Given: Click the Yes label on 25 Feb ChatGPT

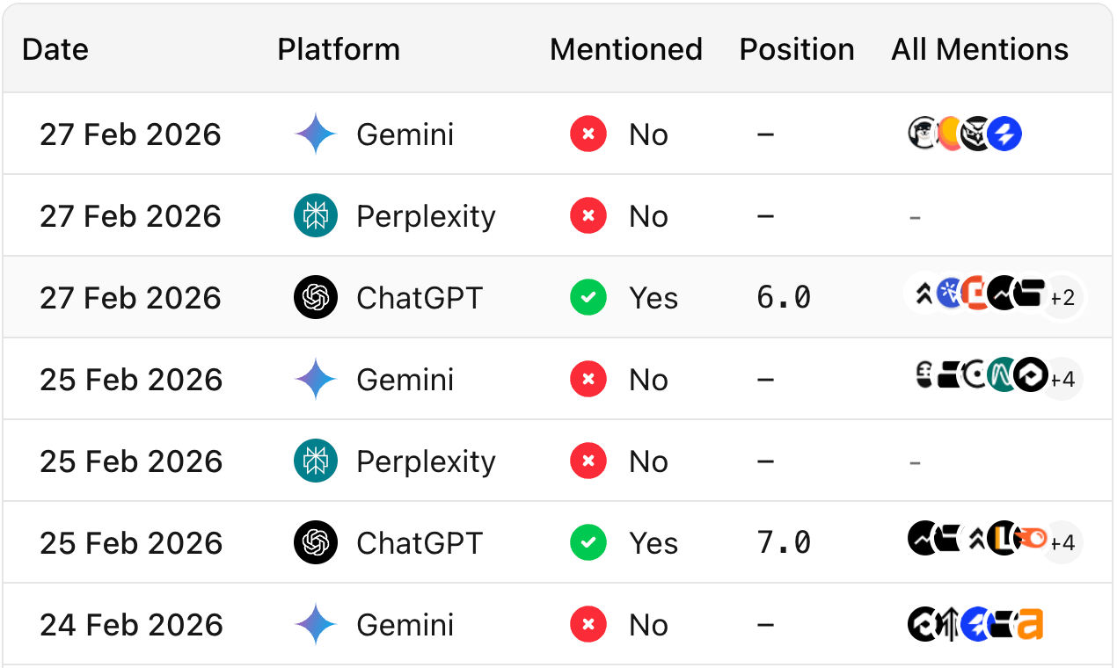Looking at the screenshot, I should pos(653,542).
